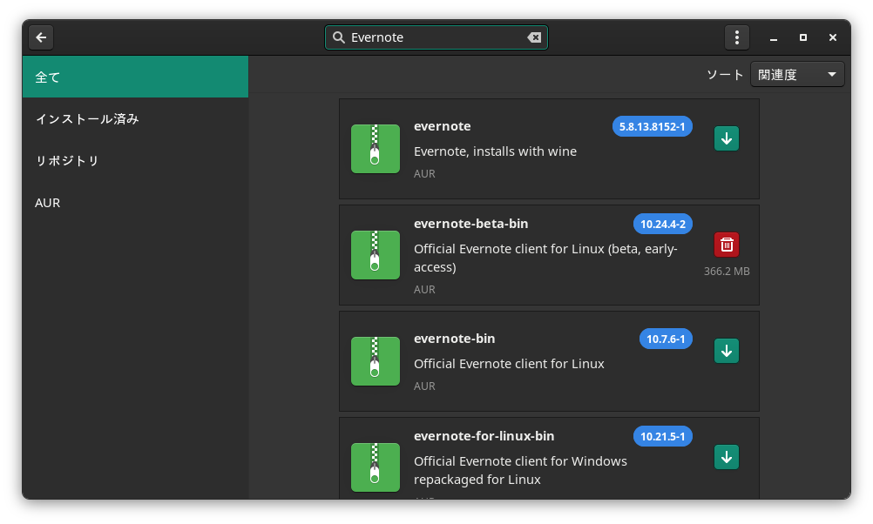Screen dimensions: 873x524
Task: Click the 366.2 MB size label
Action: pos(727,272)
